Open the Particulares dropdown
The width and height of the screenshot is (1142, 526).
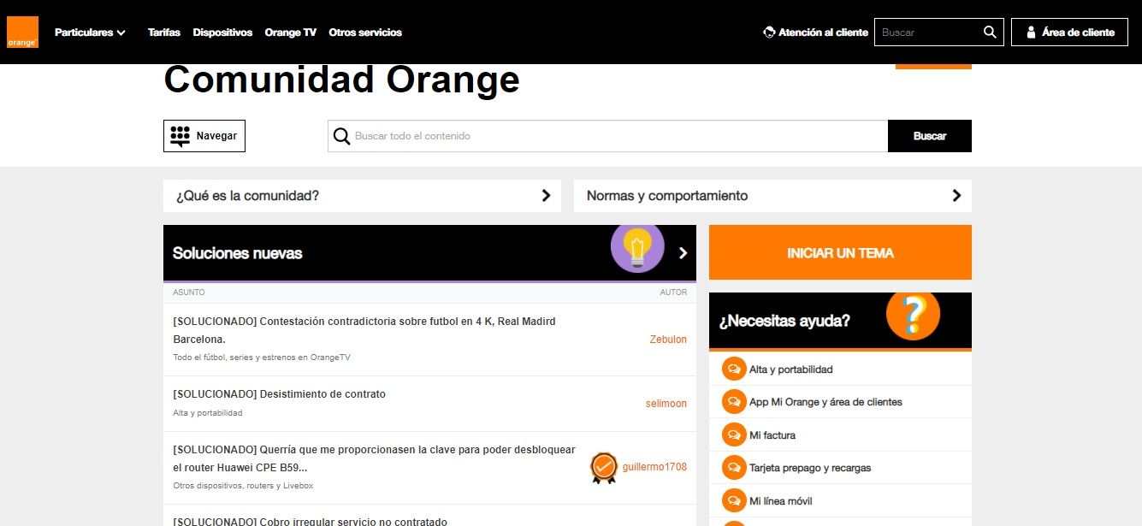90,33
